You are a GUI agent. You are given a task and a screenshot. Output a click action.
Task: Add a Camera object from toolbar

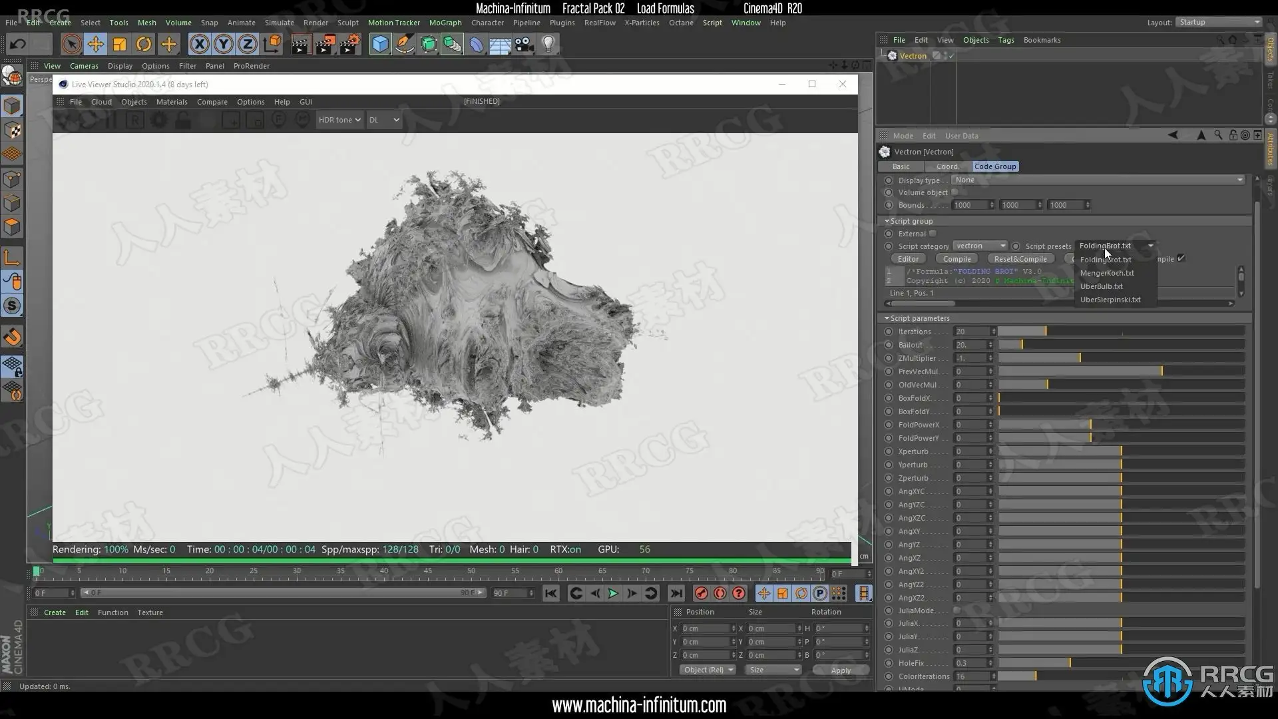[x=524, y=45]
